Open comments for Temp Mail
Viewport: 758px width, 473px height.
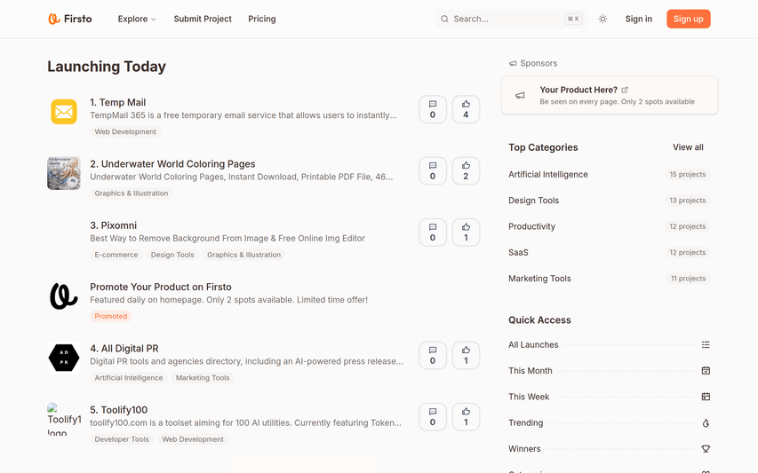click(x=433, y=109)
